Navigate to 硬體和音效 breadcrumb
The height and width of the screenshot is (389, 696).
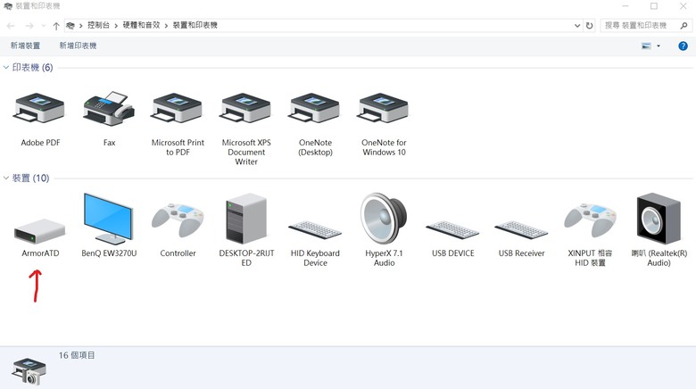pyautogui.click(x=141, y=25)
